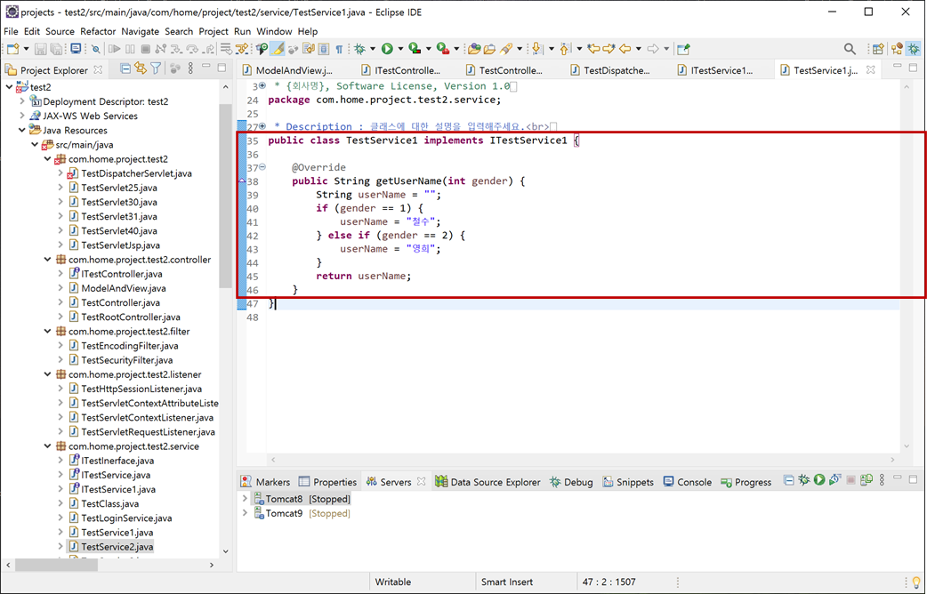Click the New wizard toolbar icon
927x594 pixels.
[13, 49]
